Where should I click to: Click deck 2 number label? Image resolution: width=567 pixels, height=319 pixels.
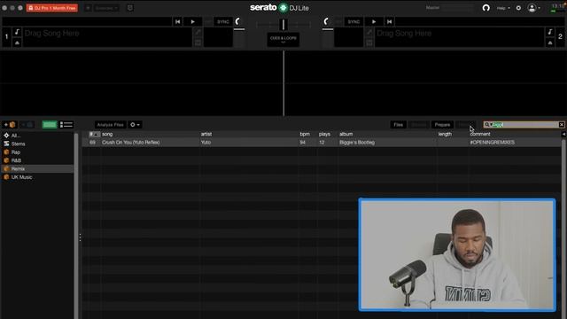tap(560, 36)
